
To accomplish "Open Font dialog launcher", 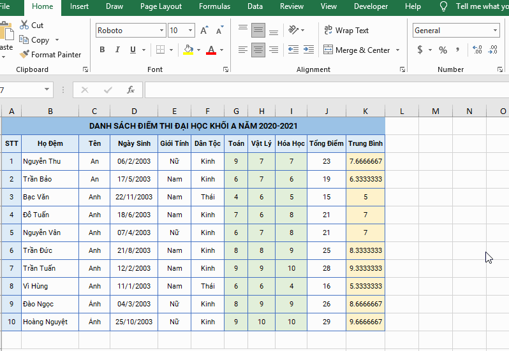I will click(226, 69).
